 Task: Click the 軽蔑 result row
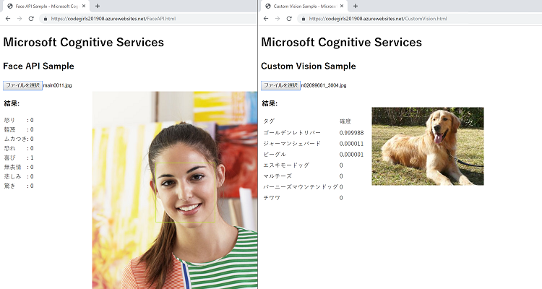pos(19,129)
